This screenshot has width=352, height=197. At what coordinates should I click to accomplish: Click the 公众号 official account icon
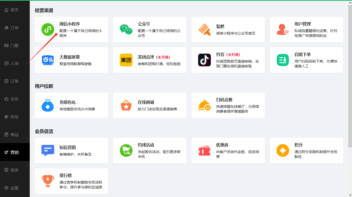[x=126, y=29]
